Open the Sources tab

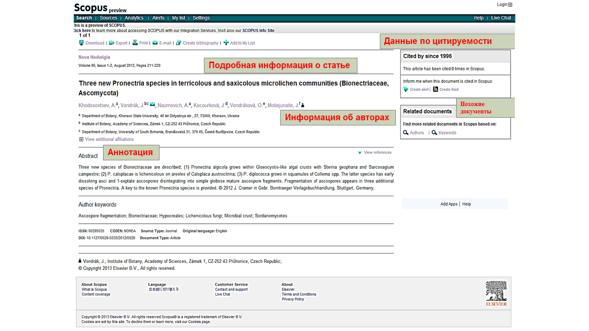[108, 18]
